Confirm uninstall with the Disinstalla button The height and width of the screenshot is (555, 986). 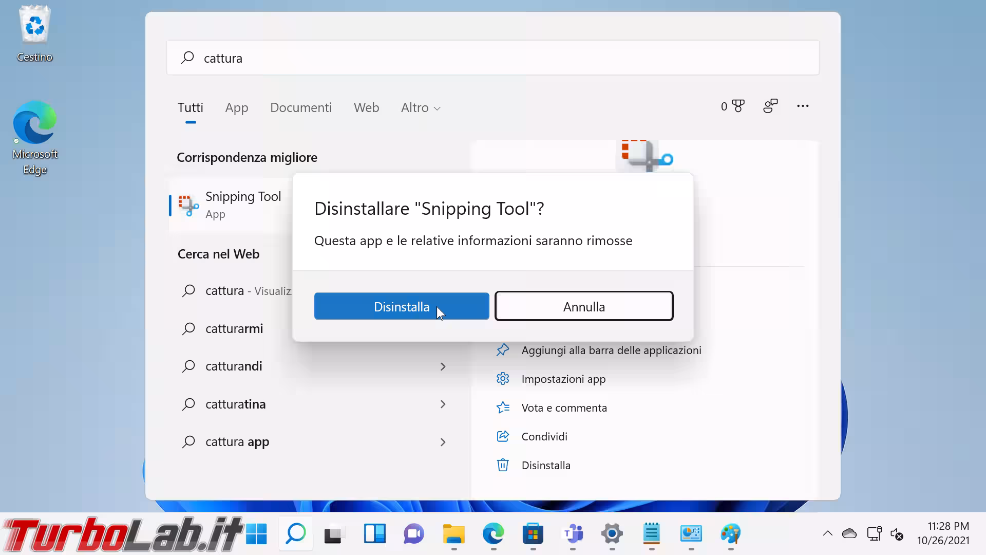tap(401, 307)
